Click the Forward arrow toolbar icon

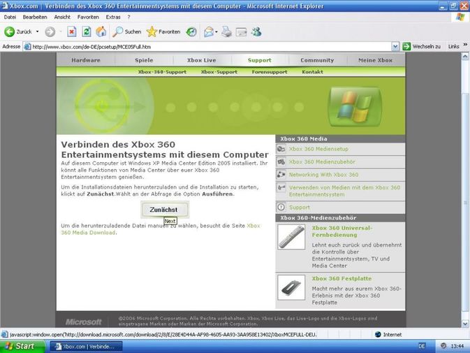click(50, 31)
